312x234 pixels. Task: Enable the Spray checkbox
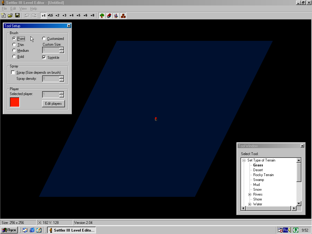[x=13, y=73]
